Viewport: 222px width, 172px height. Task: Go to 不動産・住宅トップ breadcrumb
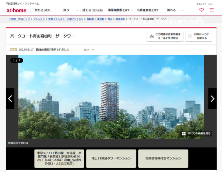pyautogui.click(x=19, y=19)
